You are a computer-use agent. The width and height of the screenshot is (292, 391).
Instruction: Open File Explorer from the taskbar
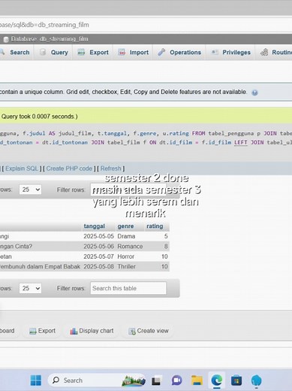[197, 380]
